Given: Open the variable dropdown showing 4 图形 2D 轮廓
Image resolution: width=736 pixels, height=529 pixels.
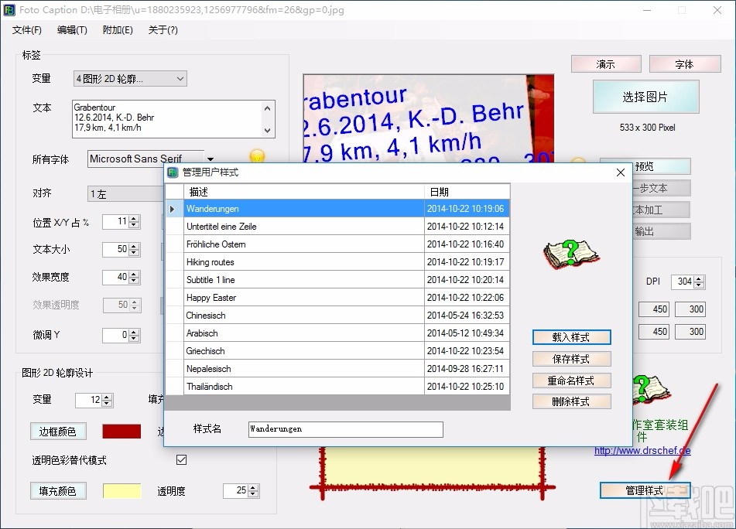Looking at the screenshot, I should pyautogui.click(x=130, y=79).
